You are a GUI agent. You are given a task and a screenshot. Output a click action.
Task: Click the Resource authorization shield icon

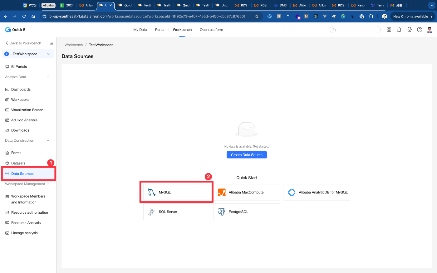pyautogui.click(x=7, y=212)
